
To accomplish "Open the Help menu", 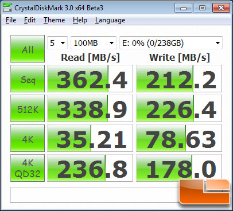I will click(80, 20).
